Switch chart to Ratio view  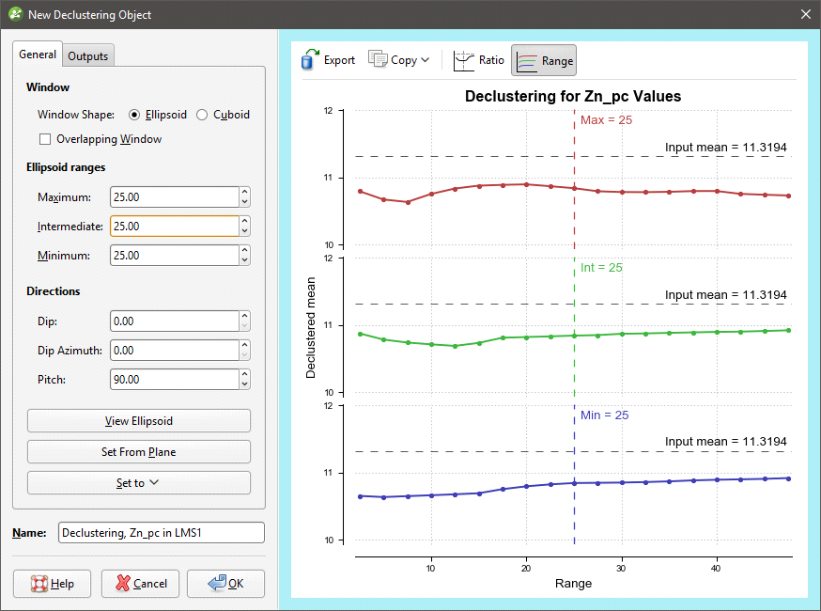(x=478, y=60)
